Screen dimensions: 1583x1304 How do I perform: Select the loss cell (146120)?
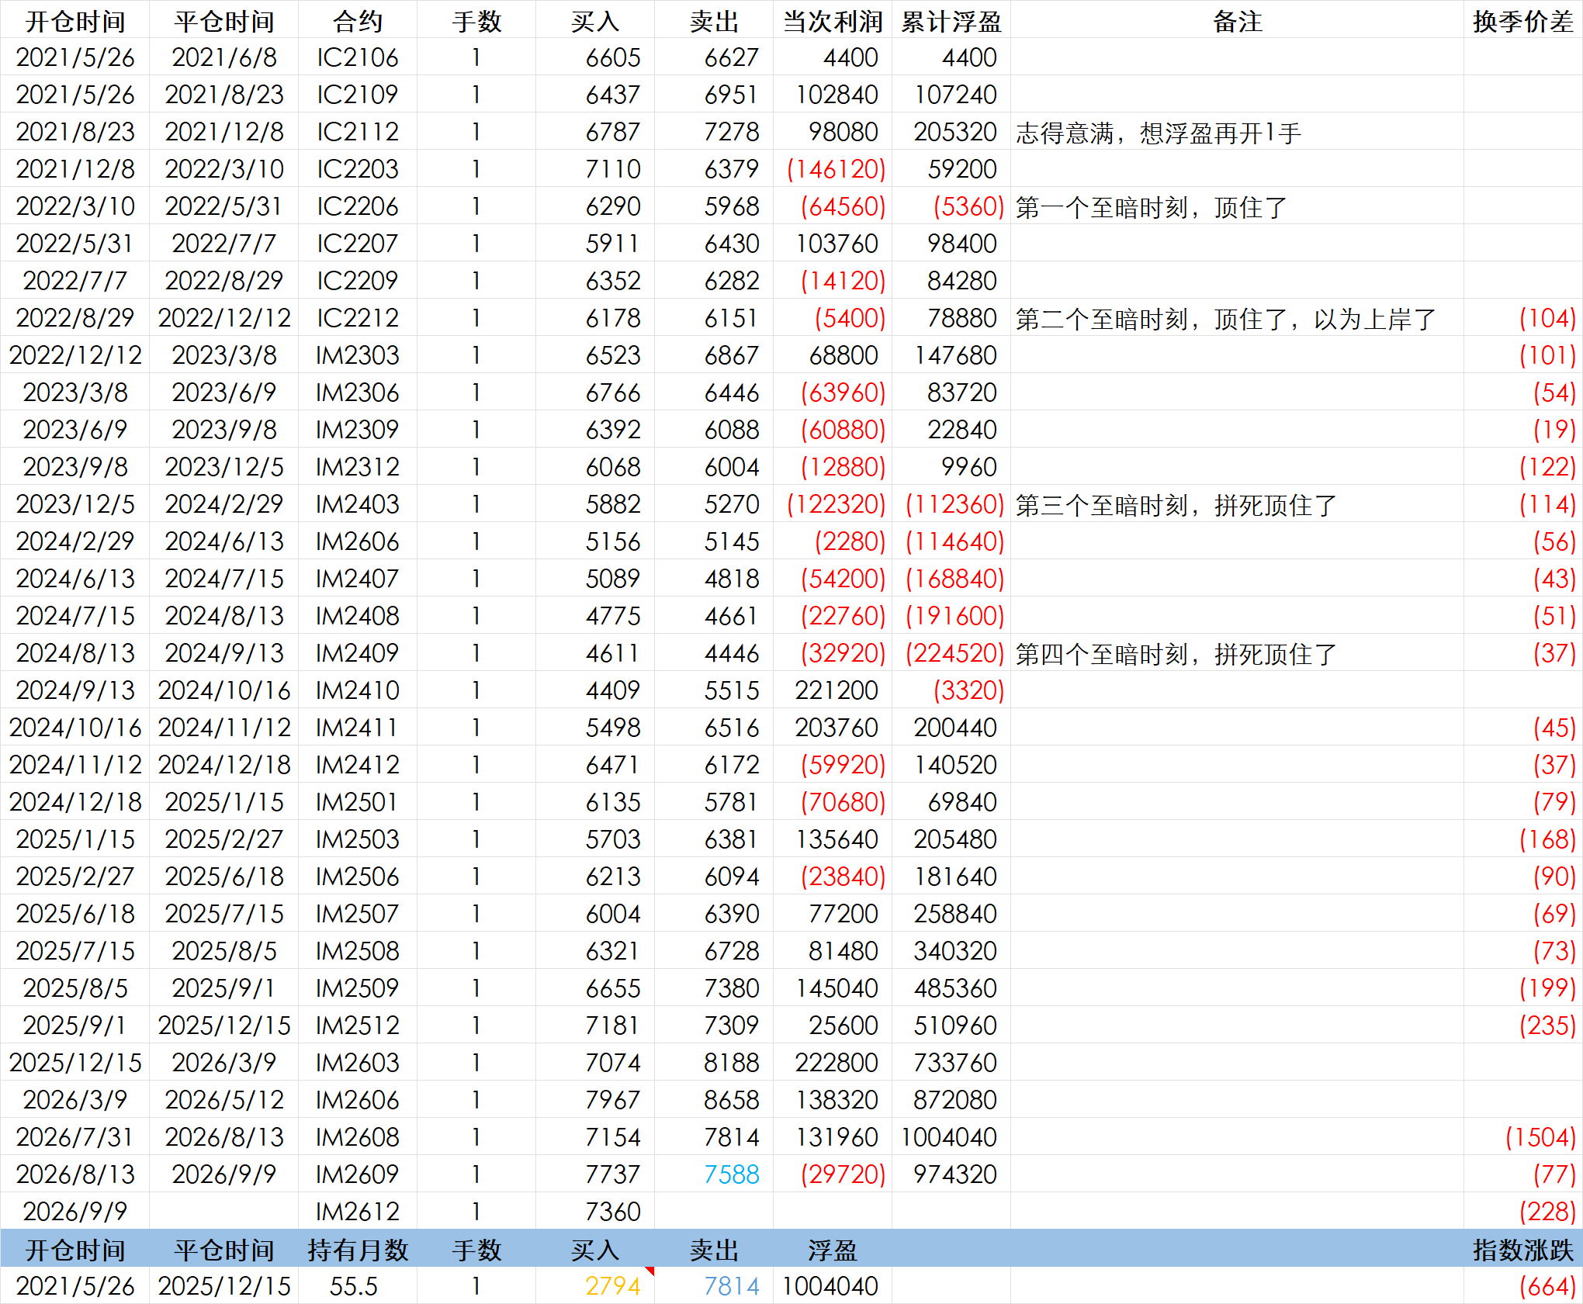click(836, 169)
